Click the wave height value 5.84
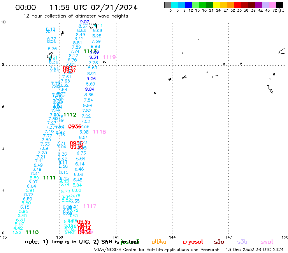This screenshot has width=288, height=253. pos(77,185)
